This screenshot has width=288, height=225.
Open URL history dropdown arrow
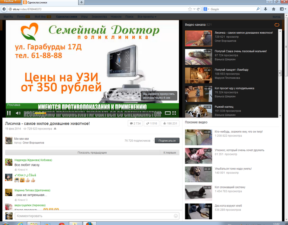194,9
